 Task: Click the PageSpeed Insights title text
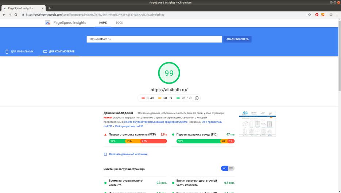[70, 23]
